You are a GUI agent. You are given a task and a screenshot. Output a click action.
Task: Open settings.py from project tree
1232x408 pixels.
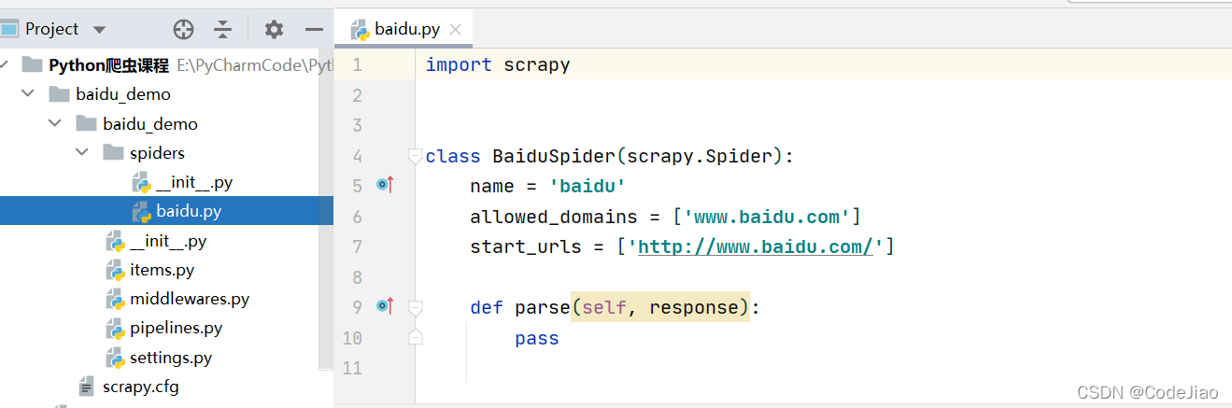click(x=170, y=358)
